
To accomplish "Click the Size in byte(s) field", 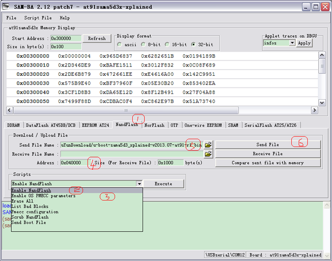I will tap(66, 47).
